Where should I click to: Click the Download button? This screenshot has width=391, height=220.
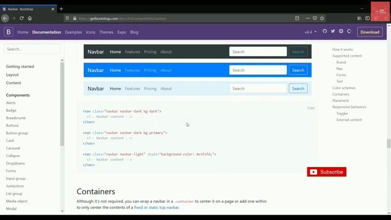(x=370, y=32)
